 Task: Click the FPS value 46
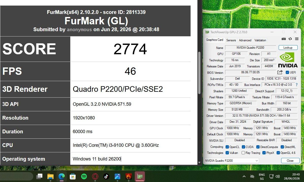coord(130,71)
